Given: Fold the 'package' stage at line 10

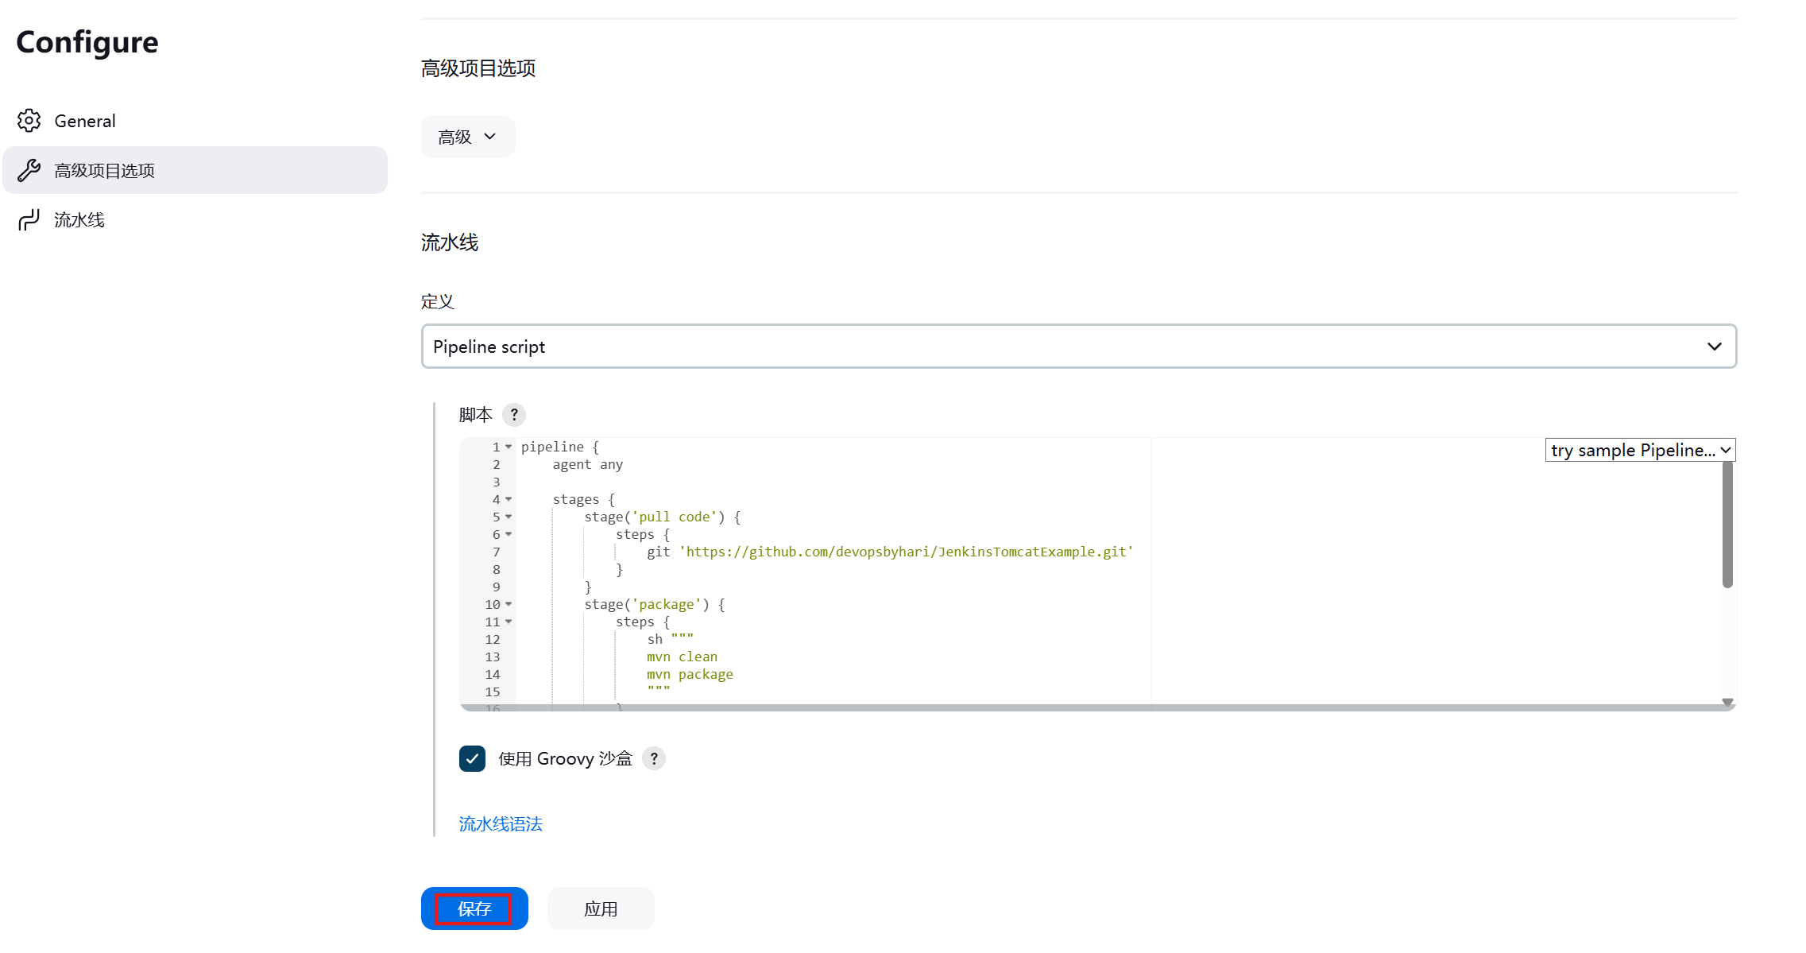Looking at the screenshot, I should 509,605.
